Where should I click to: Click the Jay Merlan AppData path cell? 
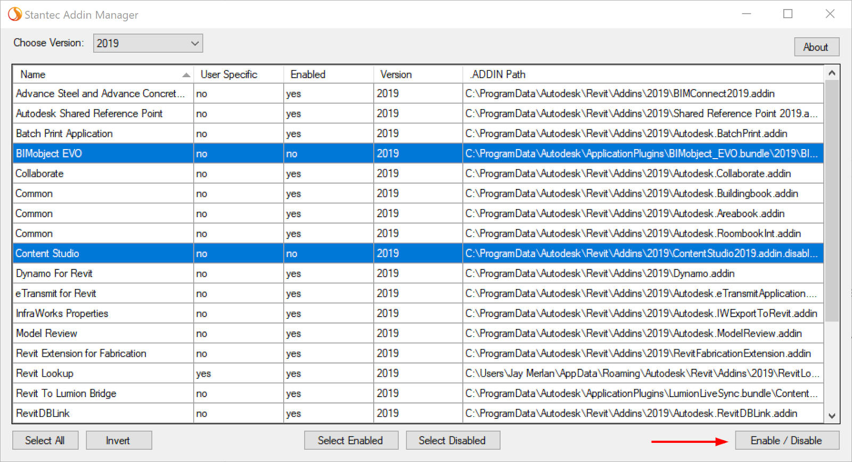642,373
